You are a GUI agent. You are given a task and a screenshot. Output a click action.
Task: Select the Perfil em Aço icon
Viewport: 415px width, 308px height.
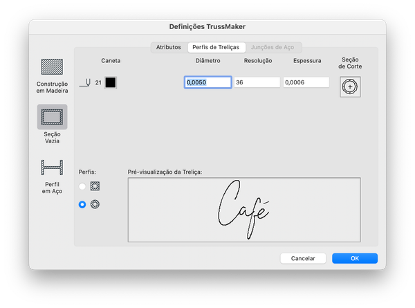[52, 167]
